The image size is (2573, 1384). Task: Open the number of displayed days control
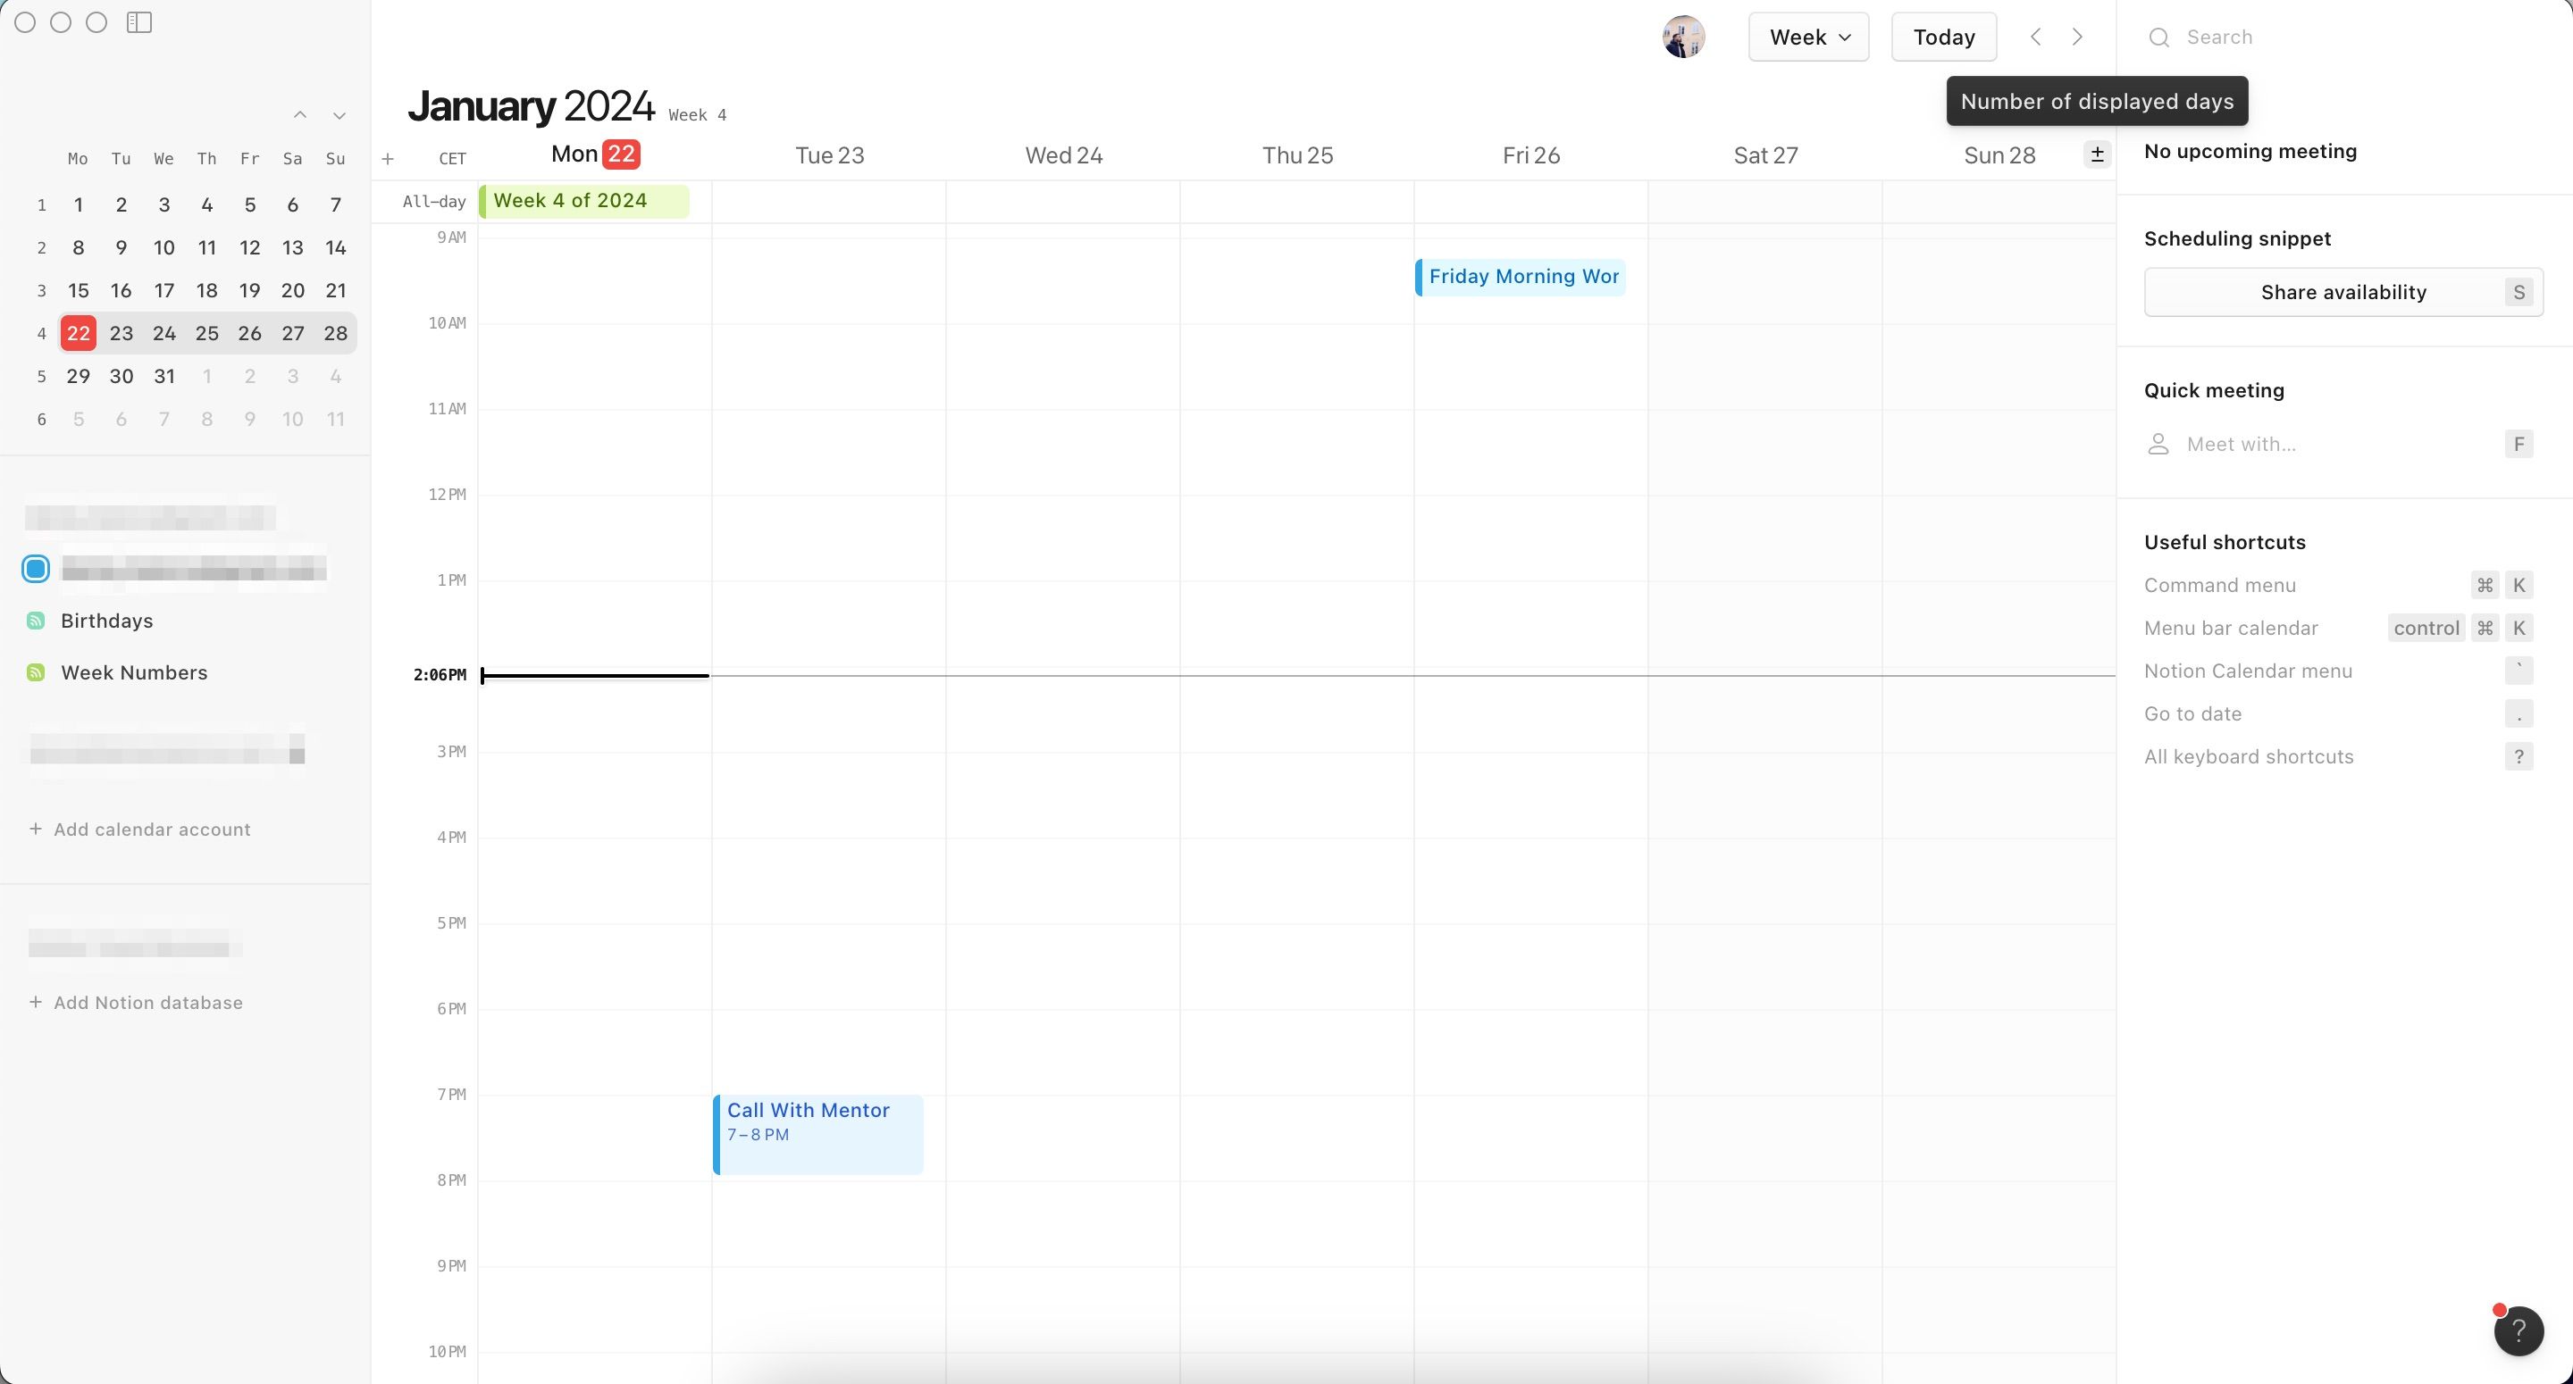pyautogui.click(x=2097, y=154)
